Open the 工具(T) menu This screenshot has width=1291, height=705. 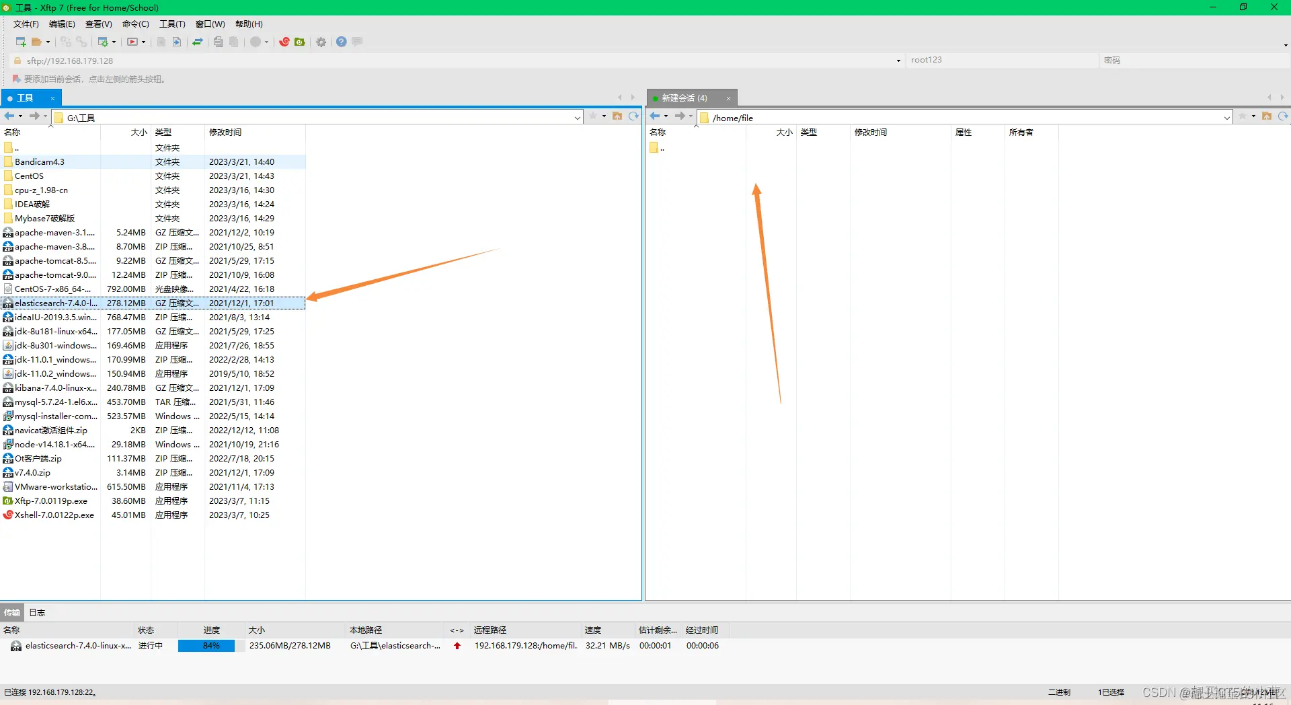172,24
